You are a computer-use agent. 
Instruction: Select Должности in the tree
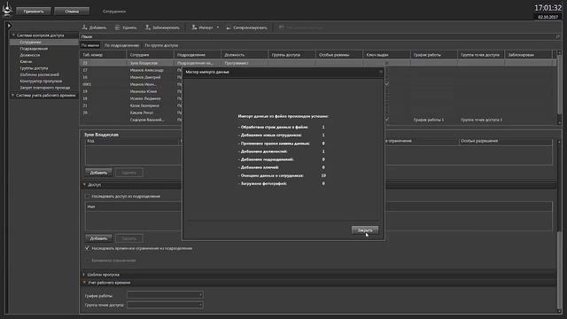(x=29, y=55)
